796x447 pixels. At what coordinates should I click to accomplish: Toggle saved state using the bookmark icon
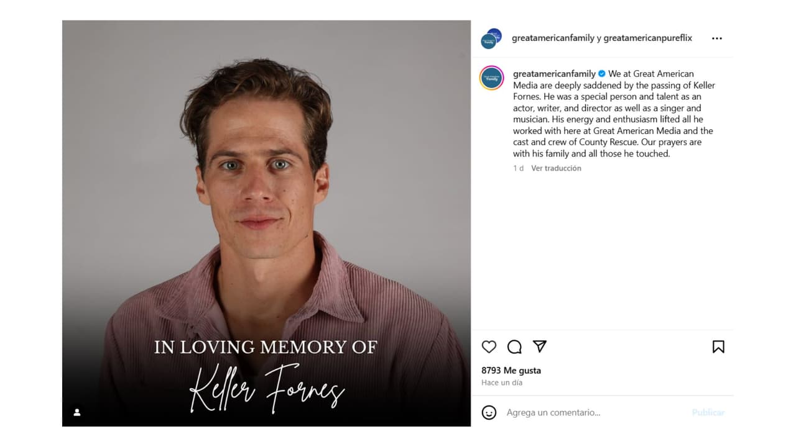click(718, 347)
